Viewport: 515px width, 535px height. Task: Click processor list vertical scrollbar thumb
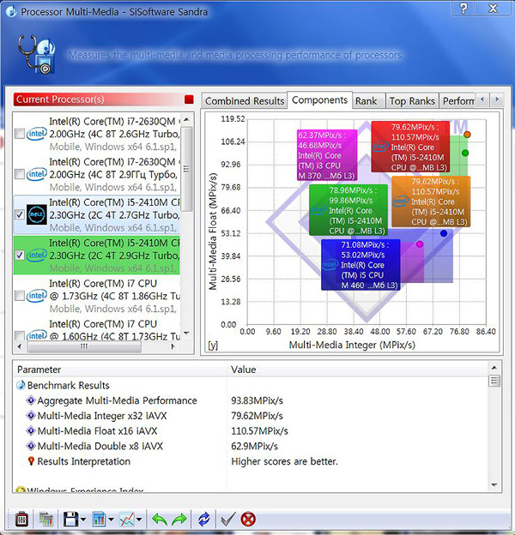click(x=186, y=169)
